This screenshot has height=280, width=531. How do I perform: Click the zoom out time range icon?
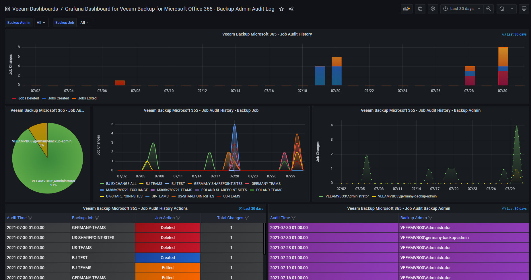point(489,9)
